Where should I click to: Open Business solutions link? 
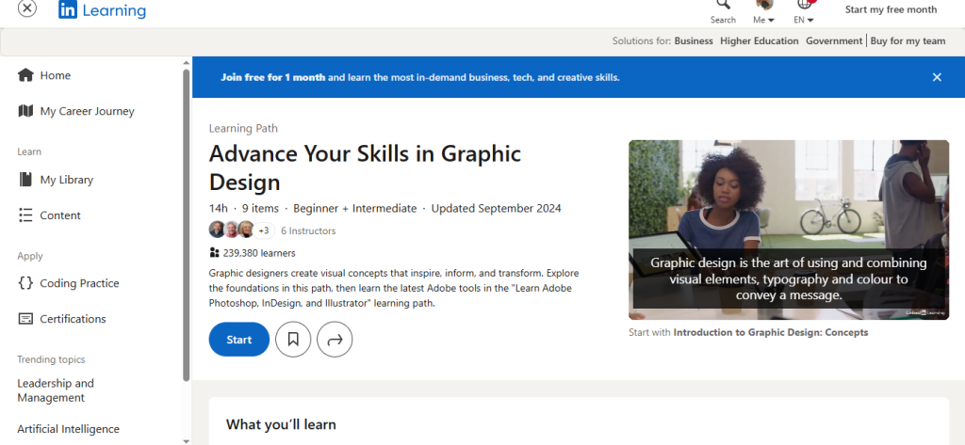tap(694, 41)
